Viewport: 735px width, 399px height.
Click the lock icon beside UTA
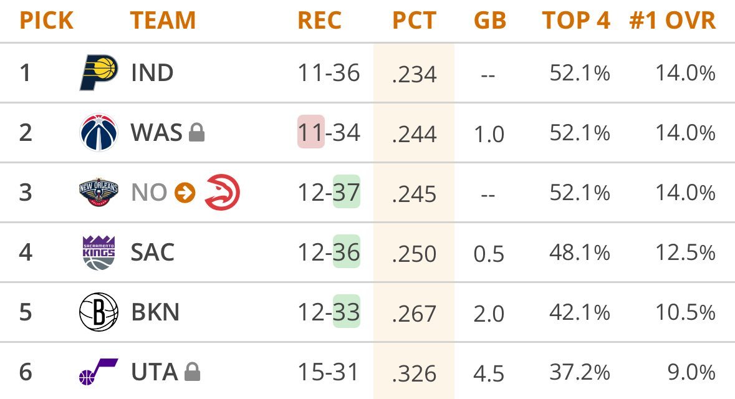193,373
